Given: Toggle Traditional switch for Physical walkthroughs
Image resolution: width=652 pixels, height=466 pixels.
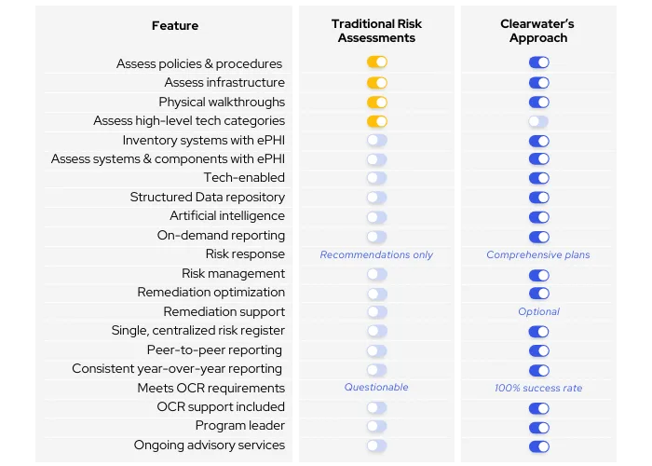Looking at the screenshot, I should pyautogui.click(x=376, y=102).
